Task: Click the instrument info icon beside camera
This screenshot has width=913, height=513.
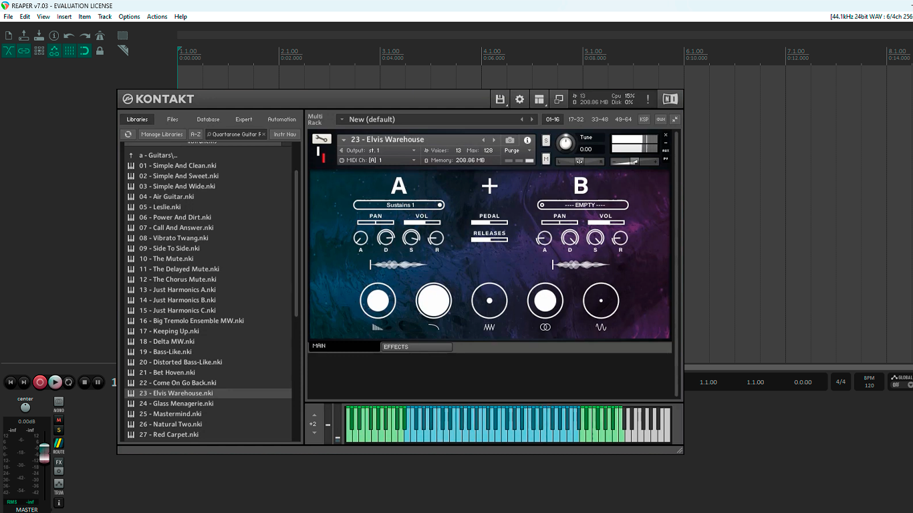Action: pos(527,140)
